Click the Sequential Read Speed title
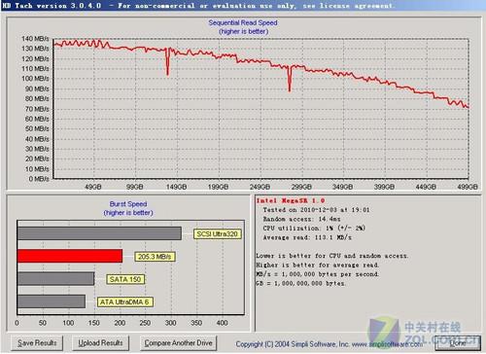 click(x=243, y=22)
